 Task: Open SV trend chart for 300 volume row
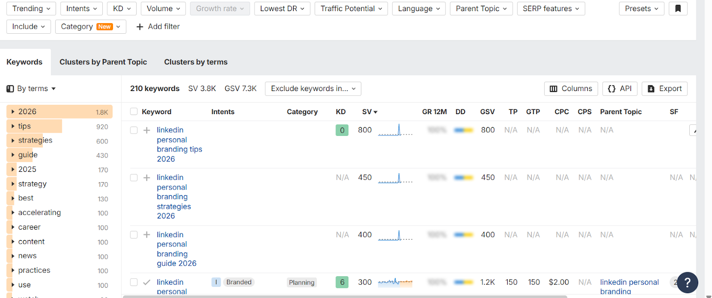[395, 282]
